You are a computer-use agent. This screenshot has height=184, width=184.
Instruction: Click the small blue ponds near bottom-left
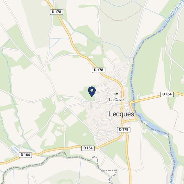click(14, 150)
